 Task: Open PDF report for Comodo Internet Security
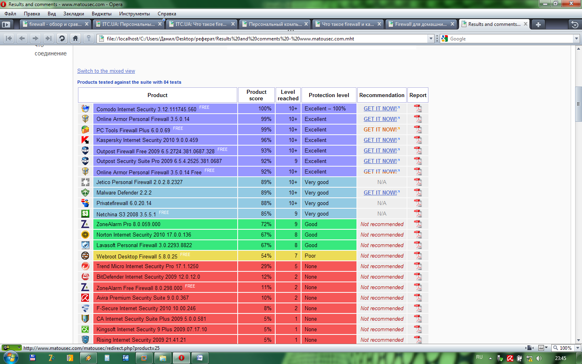(x=418, y=108)
